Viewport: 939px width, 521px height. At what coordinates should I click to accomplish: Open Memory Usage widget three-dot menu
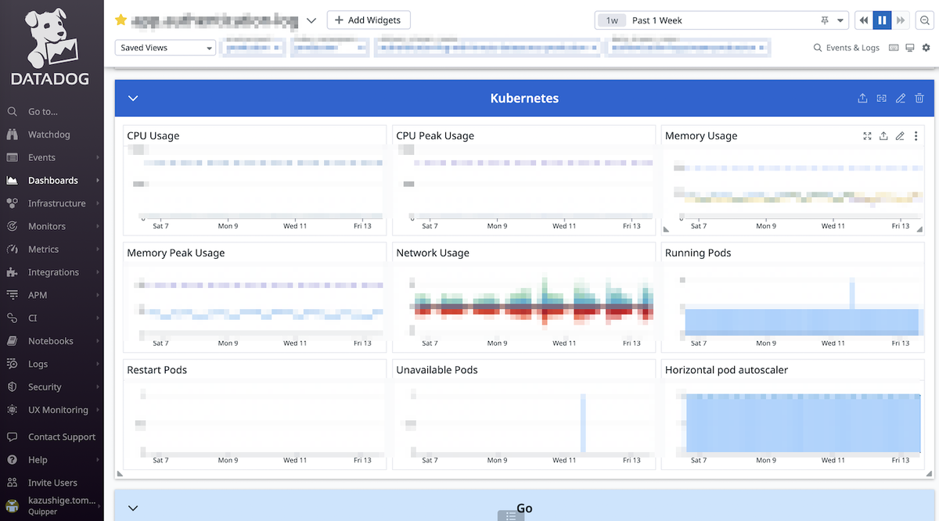[x=916, y=136]
